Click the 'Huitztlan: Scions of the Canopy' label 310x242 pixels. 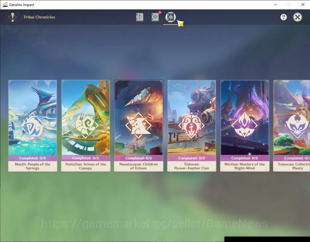pyautogui.click(x=86, y=166)
